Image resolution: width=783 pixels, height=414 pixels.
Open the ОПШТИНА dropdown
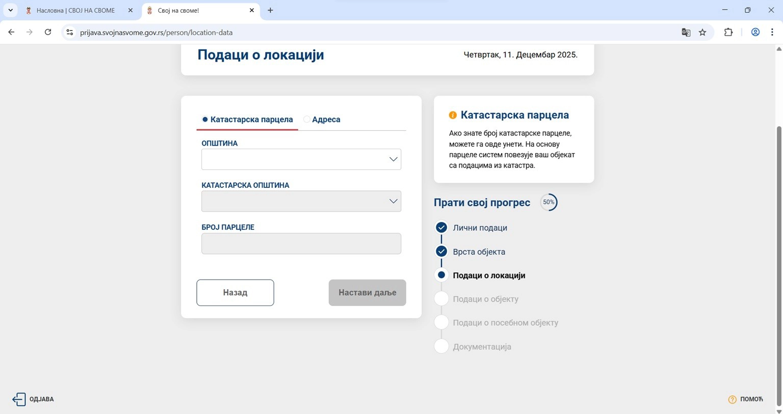click(301, 159)
